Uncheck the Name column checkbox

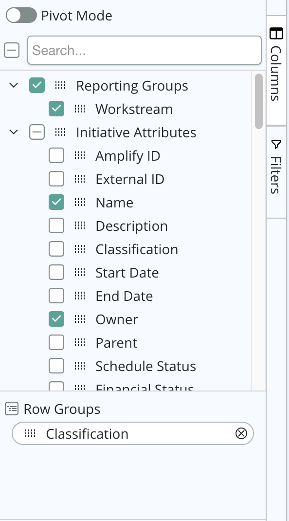click(x=56, y=203)
